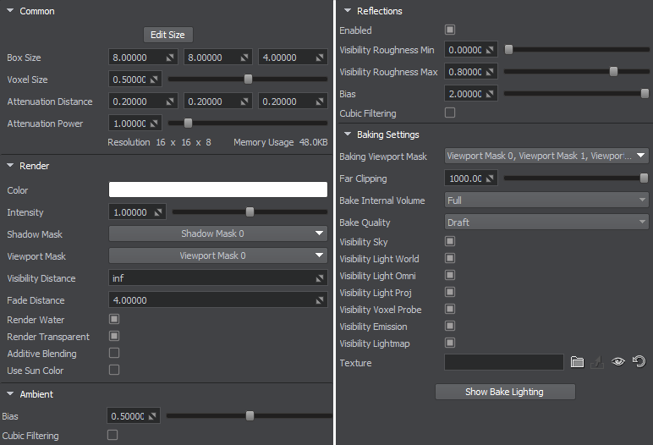The width and height of the screenshot is (653, 445).
Task: Open the Bake Quality dropdown
Action: coord(546,222)
